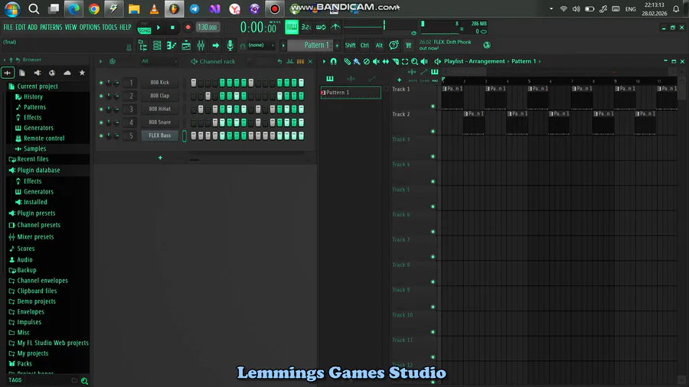Open the FILE menu
The width and height of the screenshot is (689, 387).
pos(8,28)
